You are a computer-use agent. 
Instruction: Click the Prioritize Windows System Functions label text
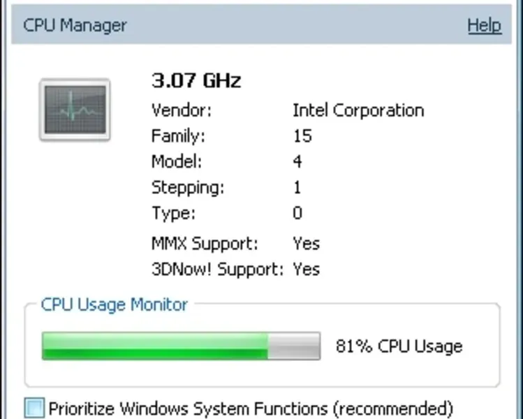tap(251, 408)
